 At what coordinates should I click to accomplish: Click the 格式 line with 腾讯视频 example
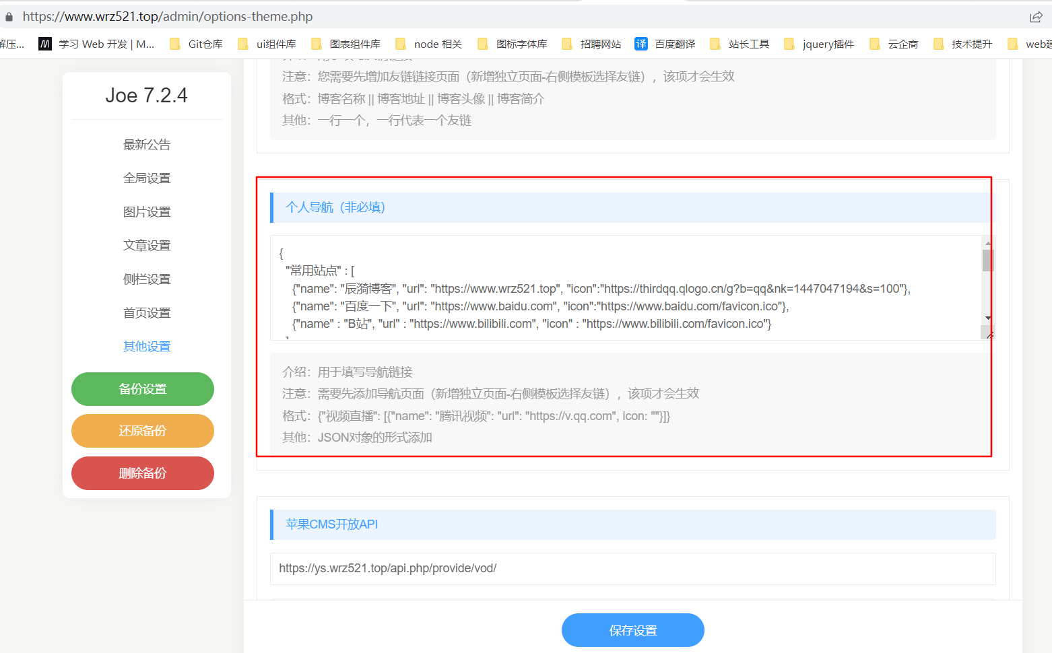[x=476, y=416]
